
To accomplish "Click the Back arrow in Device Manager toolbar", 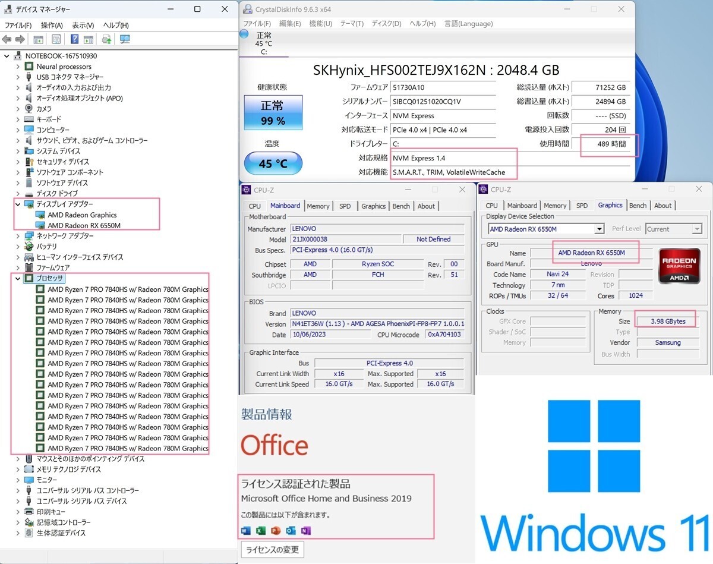I will coord(7,39).
